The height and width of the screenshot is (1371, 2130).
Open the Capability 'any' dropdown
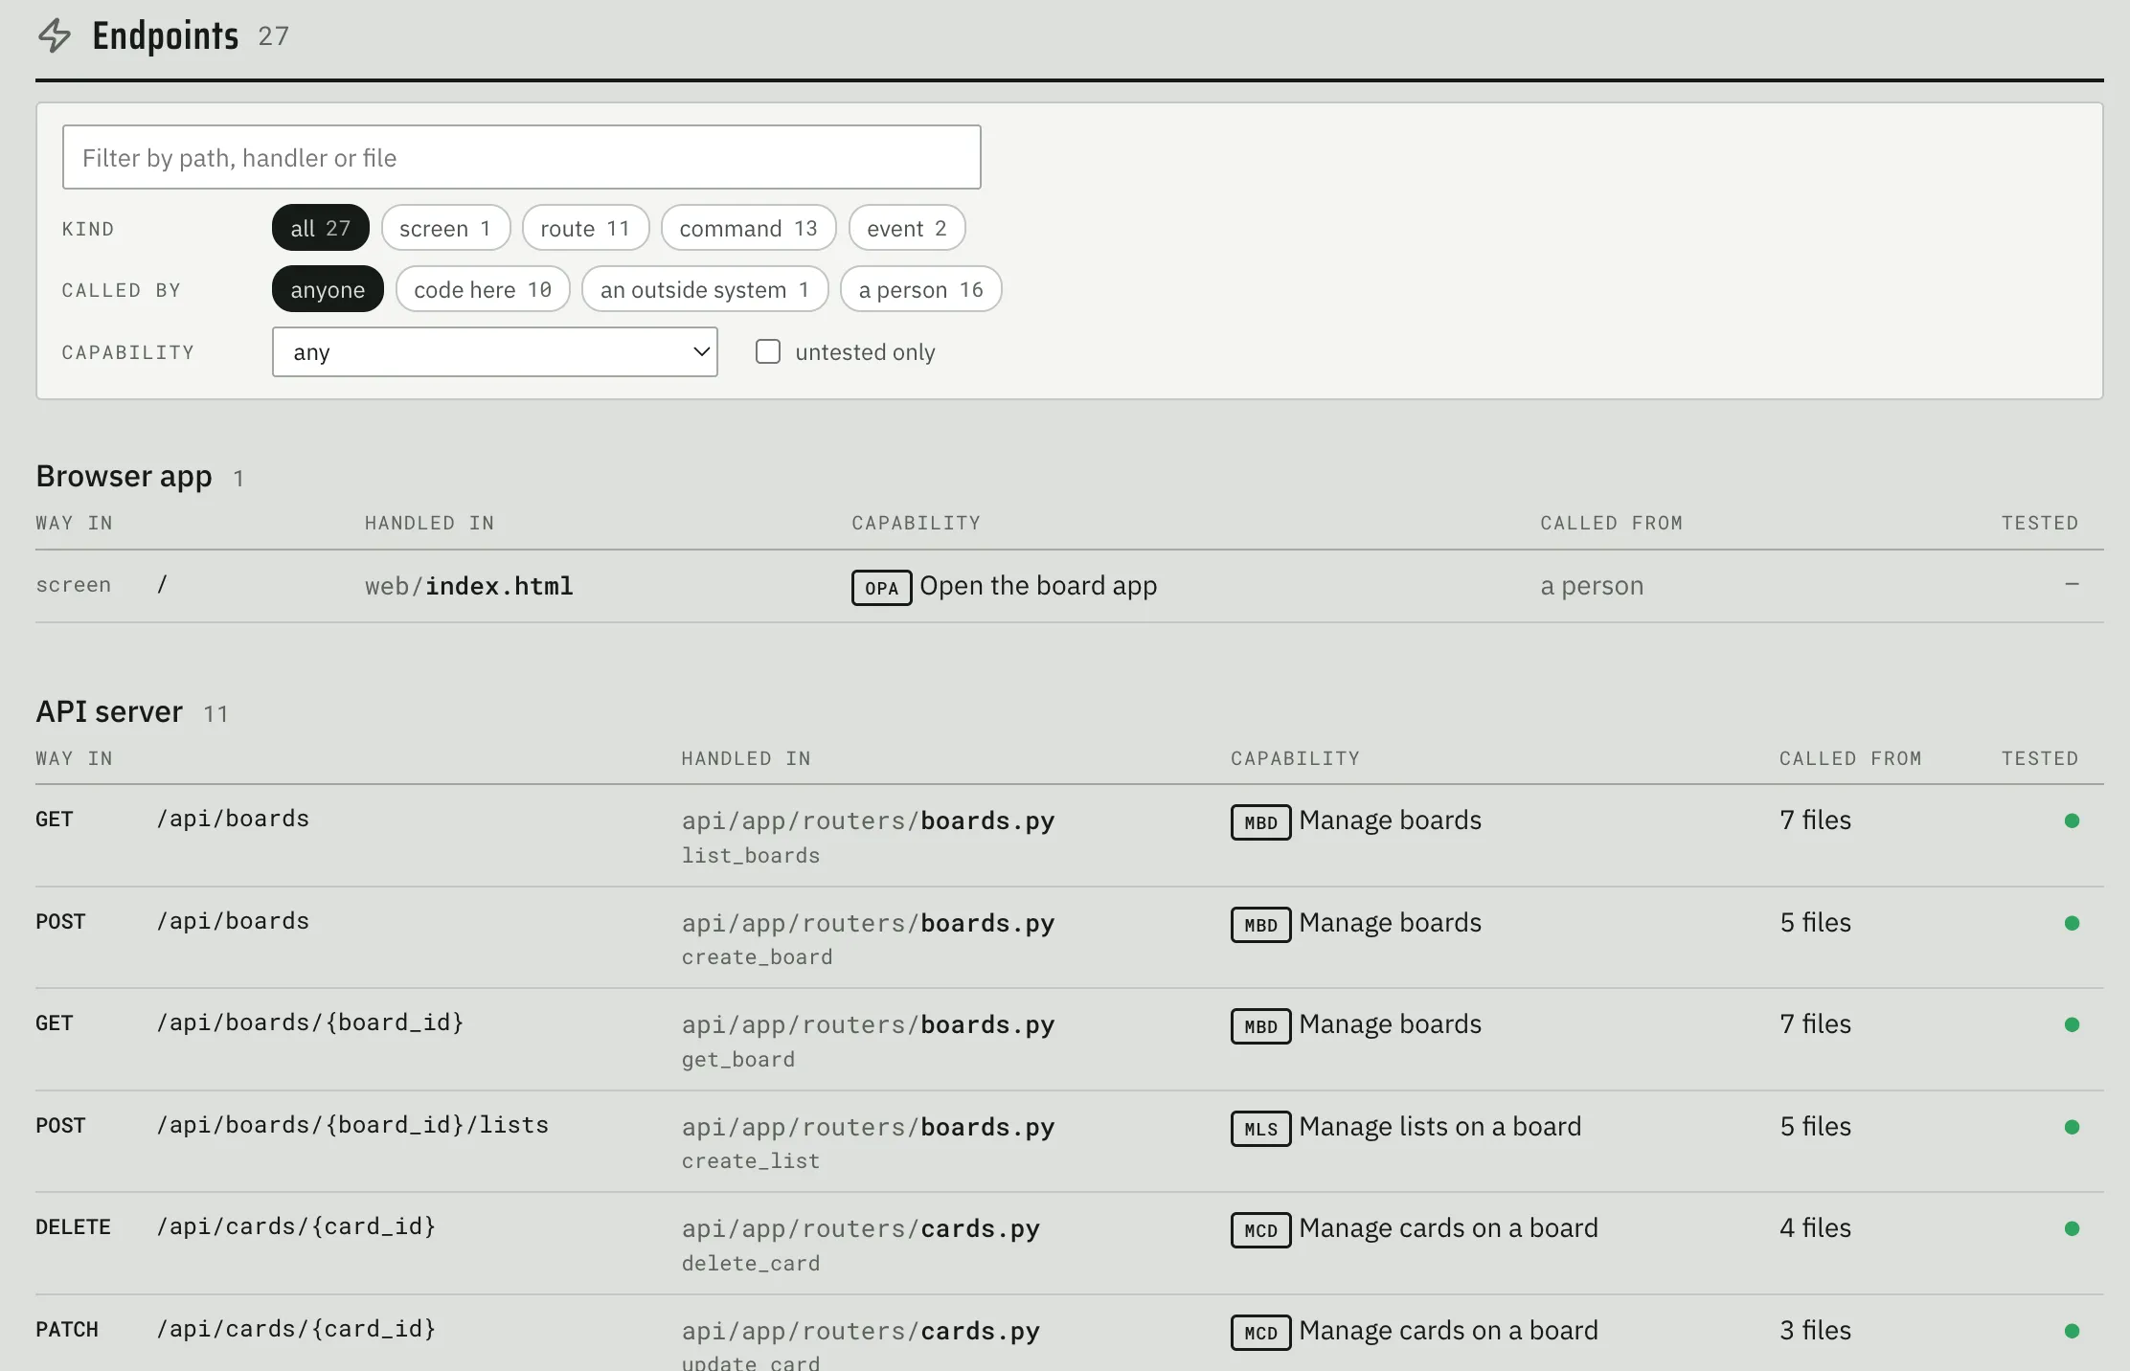pos(494,352)
